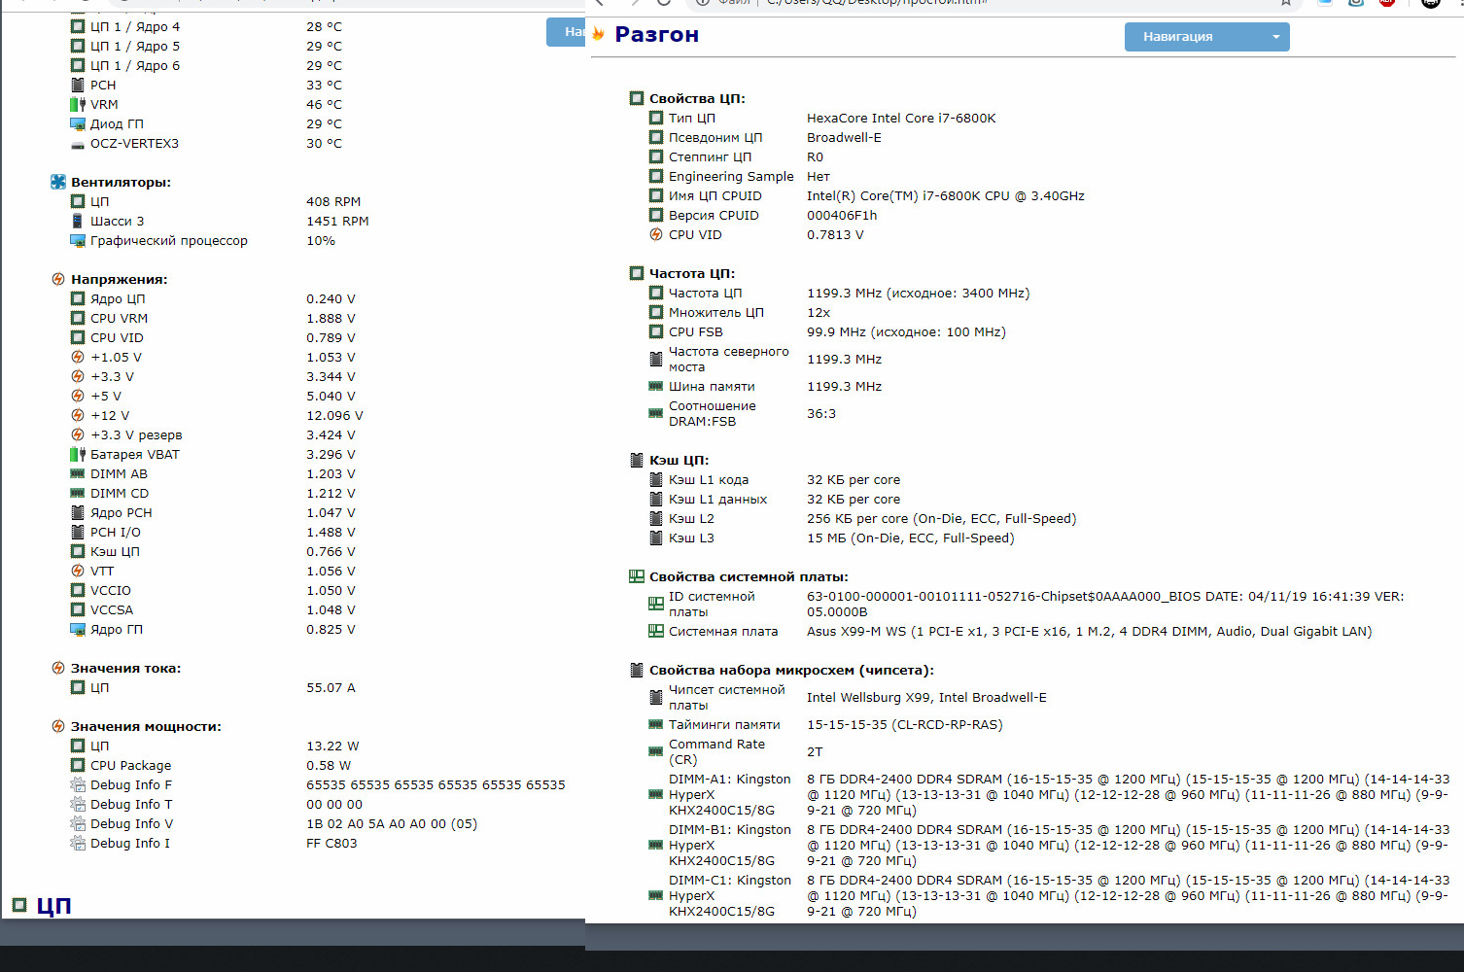This screenshot has height=972, width=1464.
Task: Click the 36:3 DRAM:FSB ratio value
Action: 821,413
